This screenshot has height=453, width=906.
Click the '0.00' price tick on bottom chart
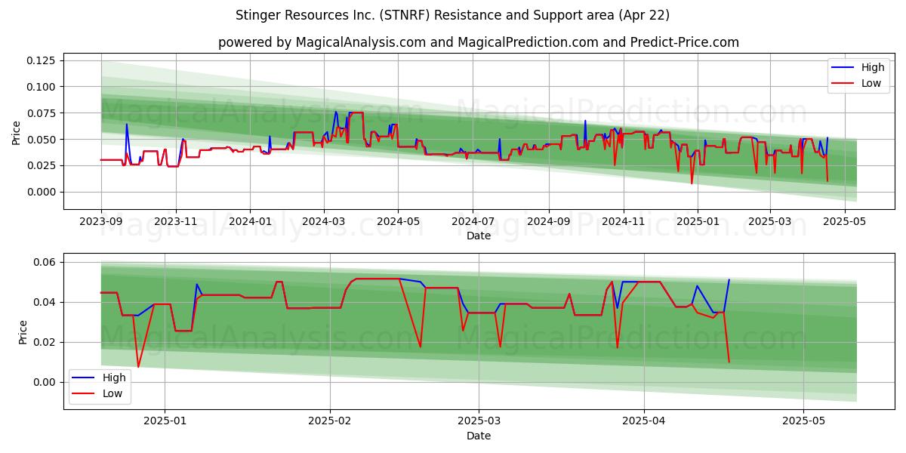coord(46,382)
